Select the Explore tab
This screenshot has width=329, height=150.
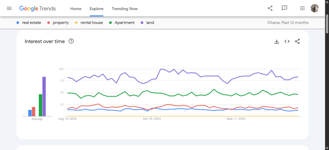click(x=96, y=9)
